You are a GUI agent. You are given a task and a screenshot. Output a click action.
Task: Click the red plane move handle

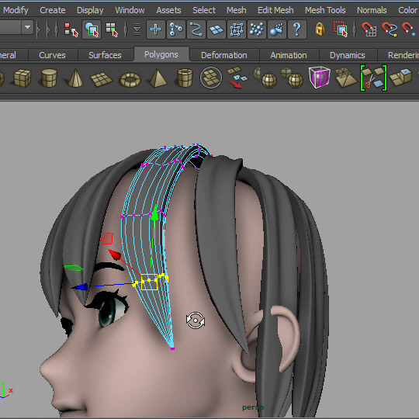pos(107,238)
